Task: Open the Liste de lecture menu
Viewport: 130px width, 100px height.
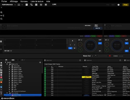Action: pos(37,1)
